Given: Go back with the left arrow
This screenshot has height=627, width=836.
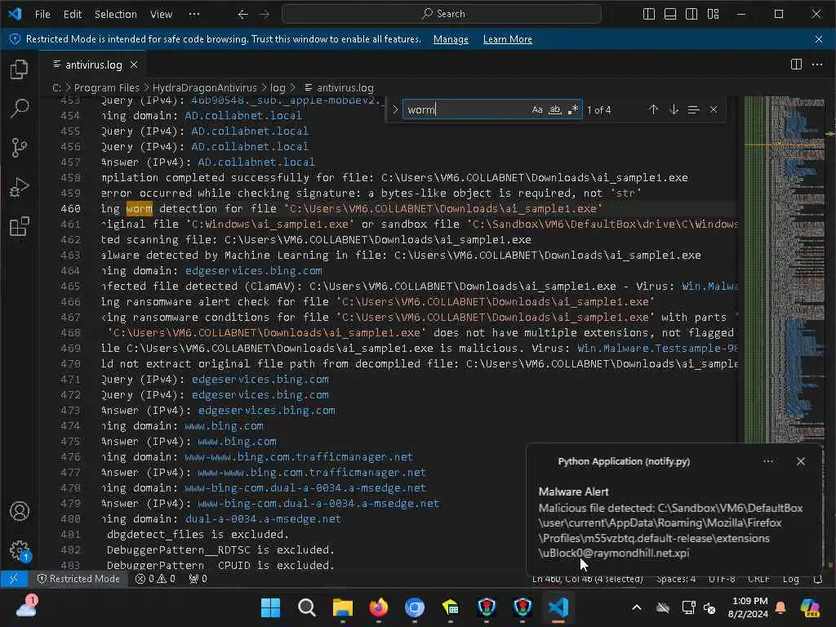Looking at the screenshot, I should (x=242, y=15).
